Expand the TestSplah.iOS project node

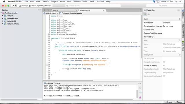click(x=3, y=21)
